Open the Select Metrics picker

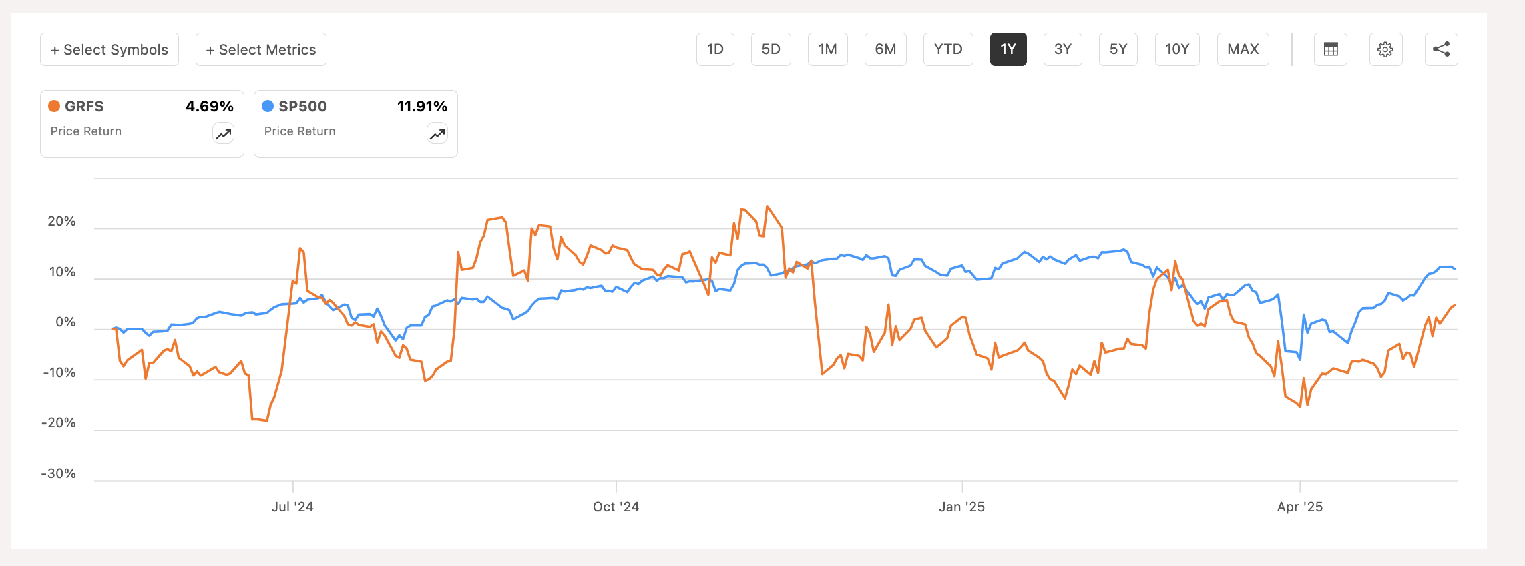click(260, 49)
